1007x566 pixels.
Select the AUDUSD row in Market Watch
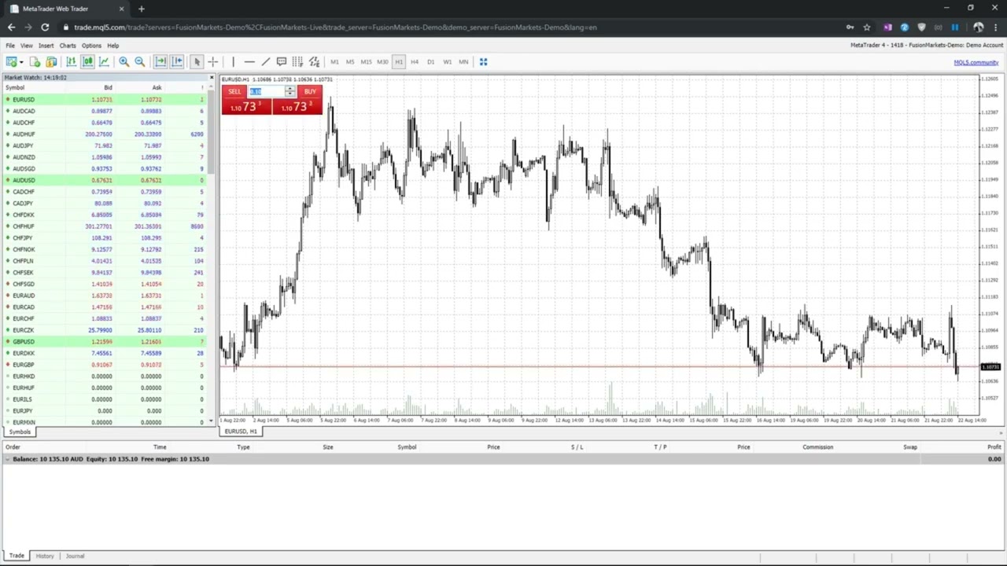click(105, 180)
